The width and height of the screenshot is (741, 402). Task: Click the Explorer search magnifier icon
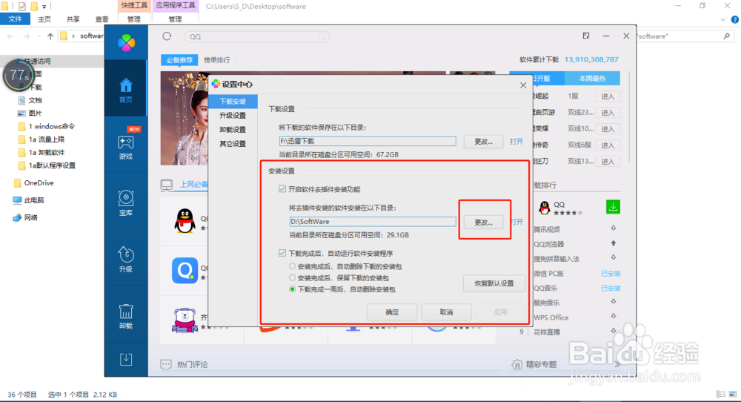click(726, 36)
